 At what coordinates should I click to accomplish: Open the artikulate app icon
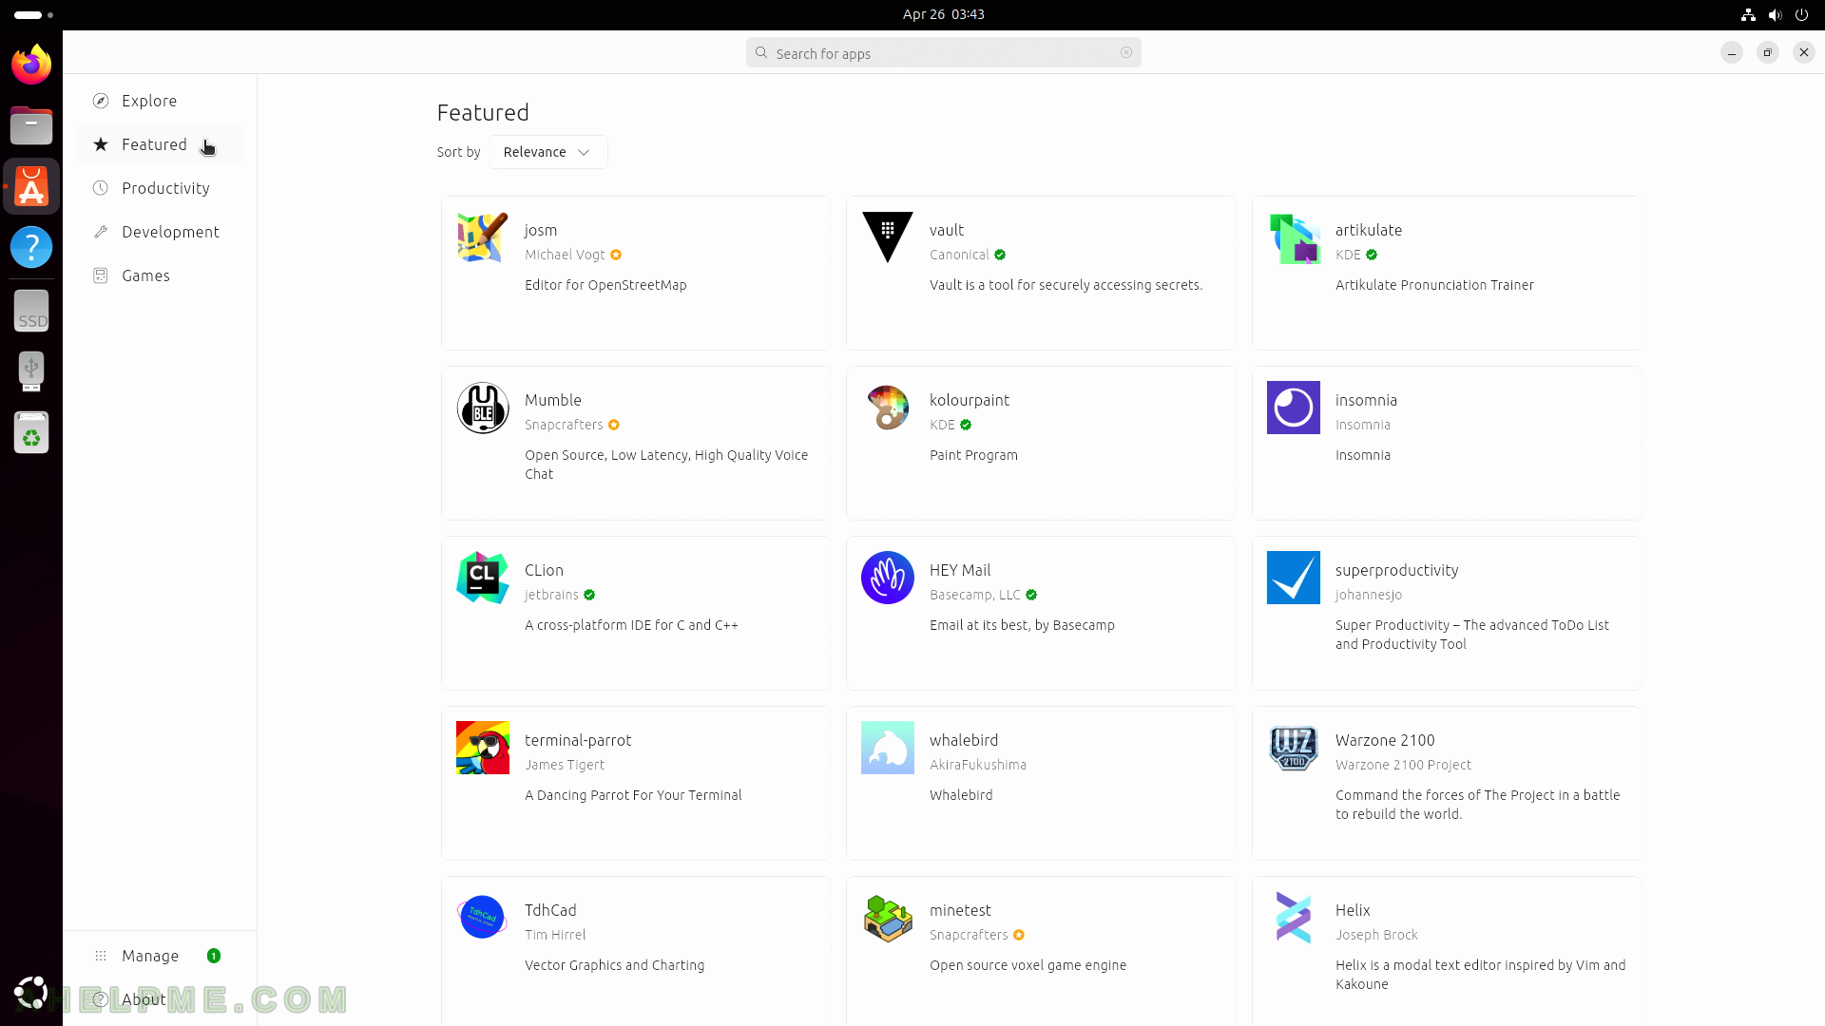click(1294, 237)
